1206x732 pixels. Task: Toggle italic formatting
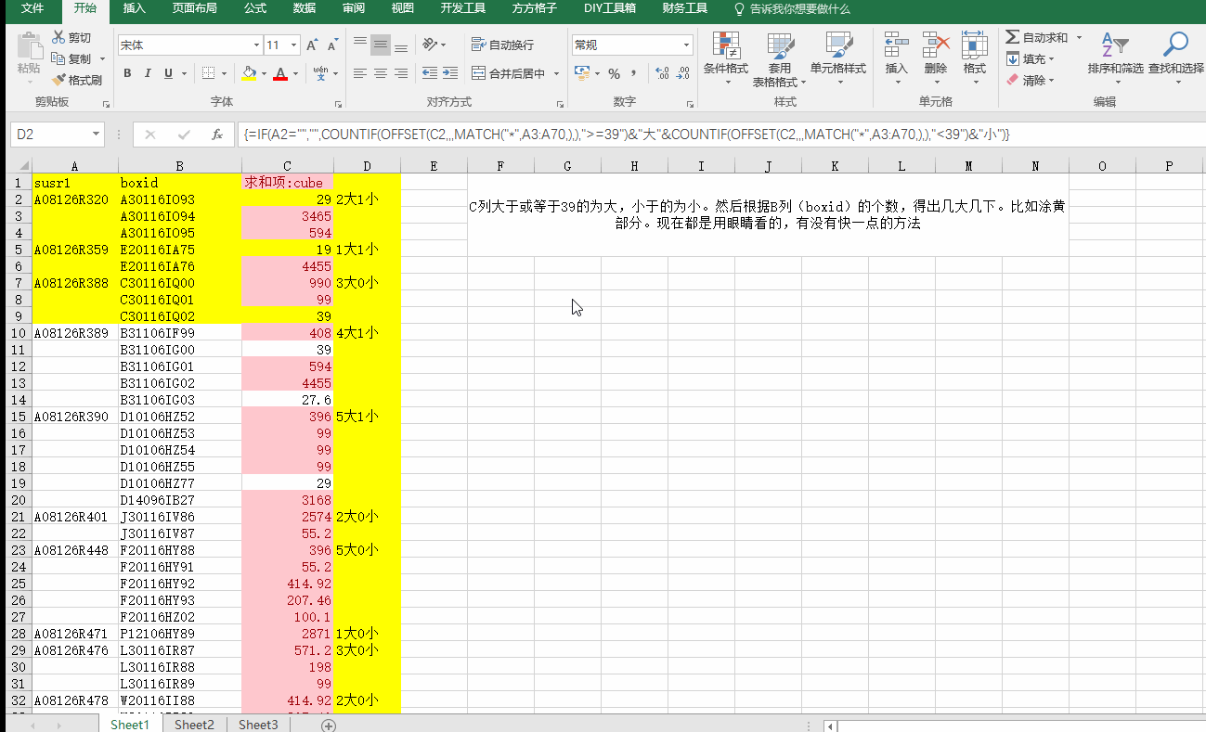[148, 73]
